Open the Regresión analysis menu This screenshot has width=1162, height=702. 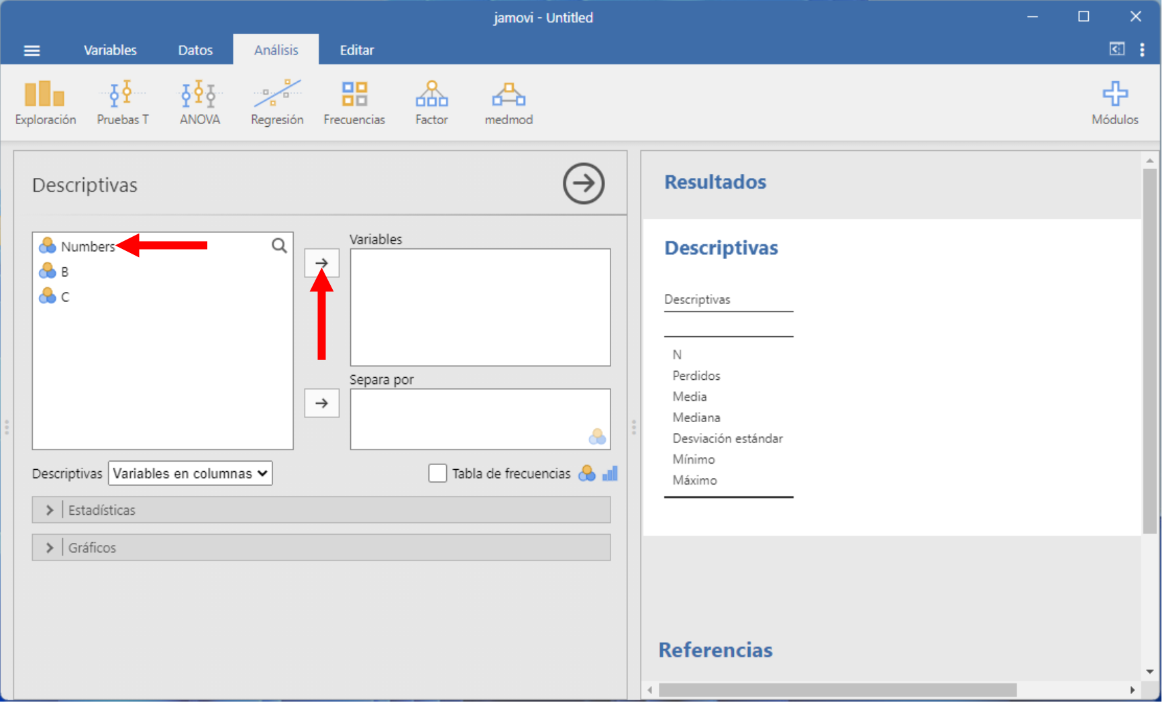(x=276, y=102)
